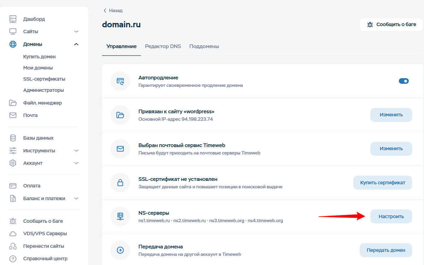
Task: Open the Поддомены tab
Action: click(x=204, y=46)
